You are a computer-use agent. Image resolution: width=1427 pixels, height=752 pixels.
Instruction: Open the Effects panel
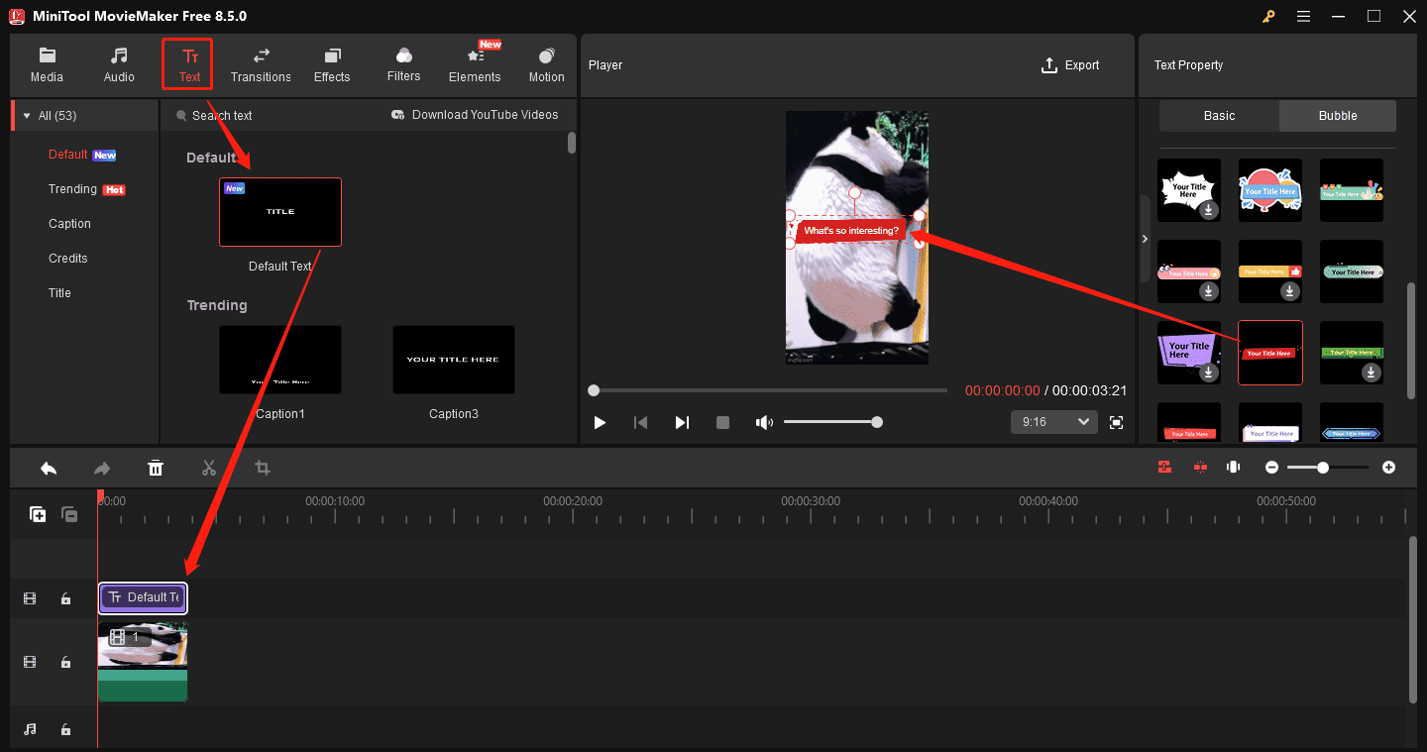point(332,63)
